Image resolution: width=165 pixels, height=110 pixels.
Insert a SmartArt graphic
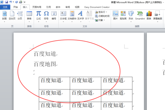[x=140, y=15]
